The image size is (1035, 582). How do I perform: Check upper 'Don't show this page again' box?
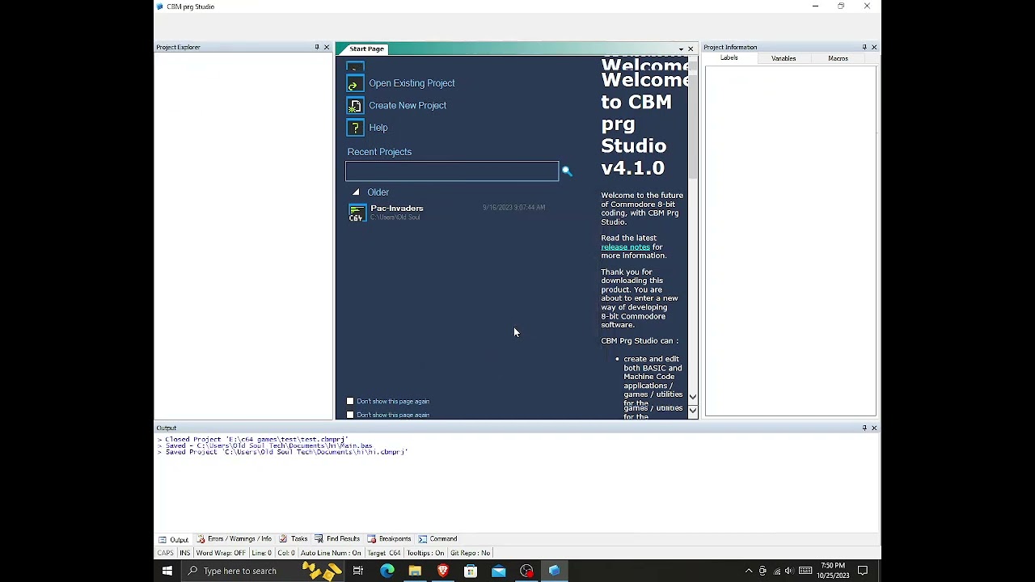(x=350, y=401)
